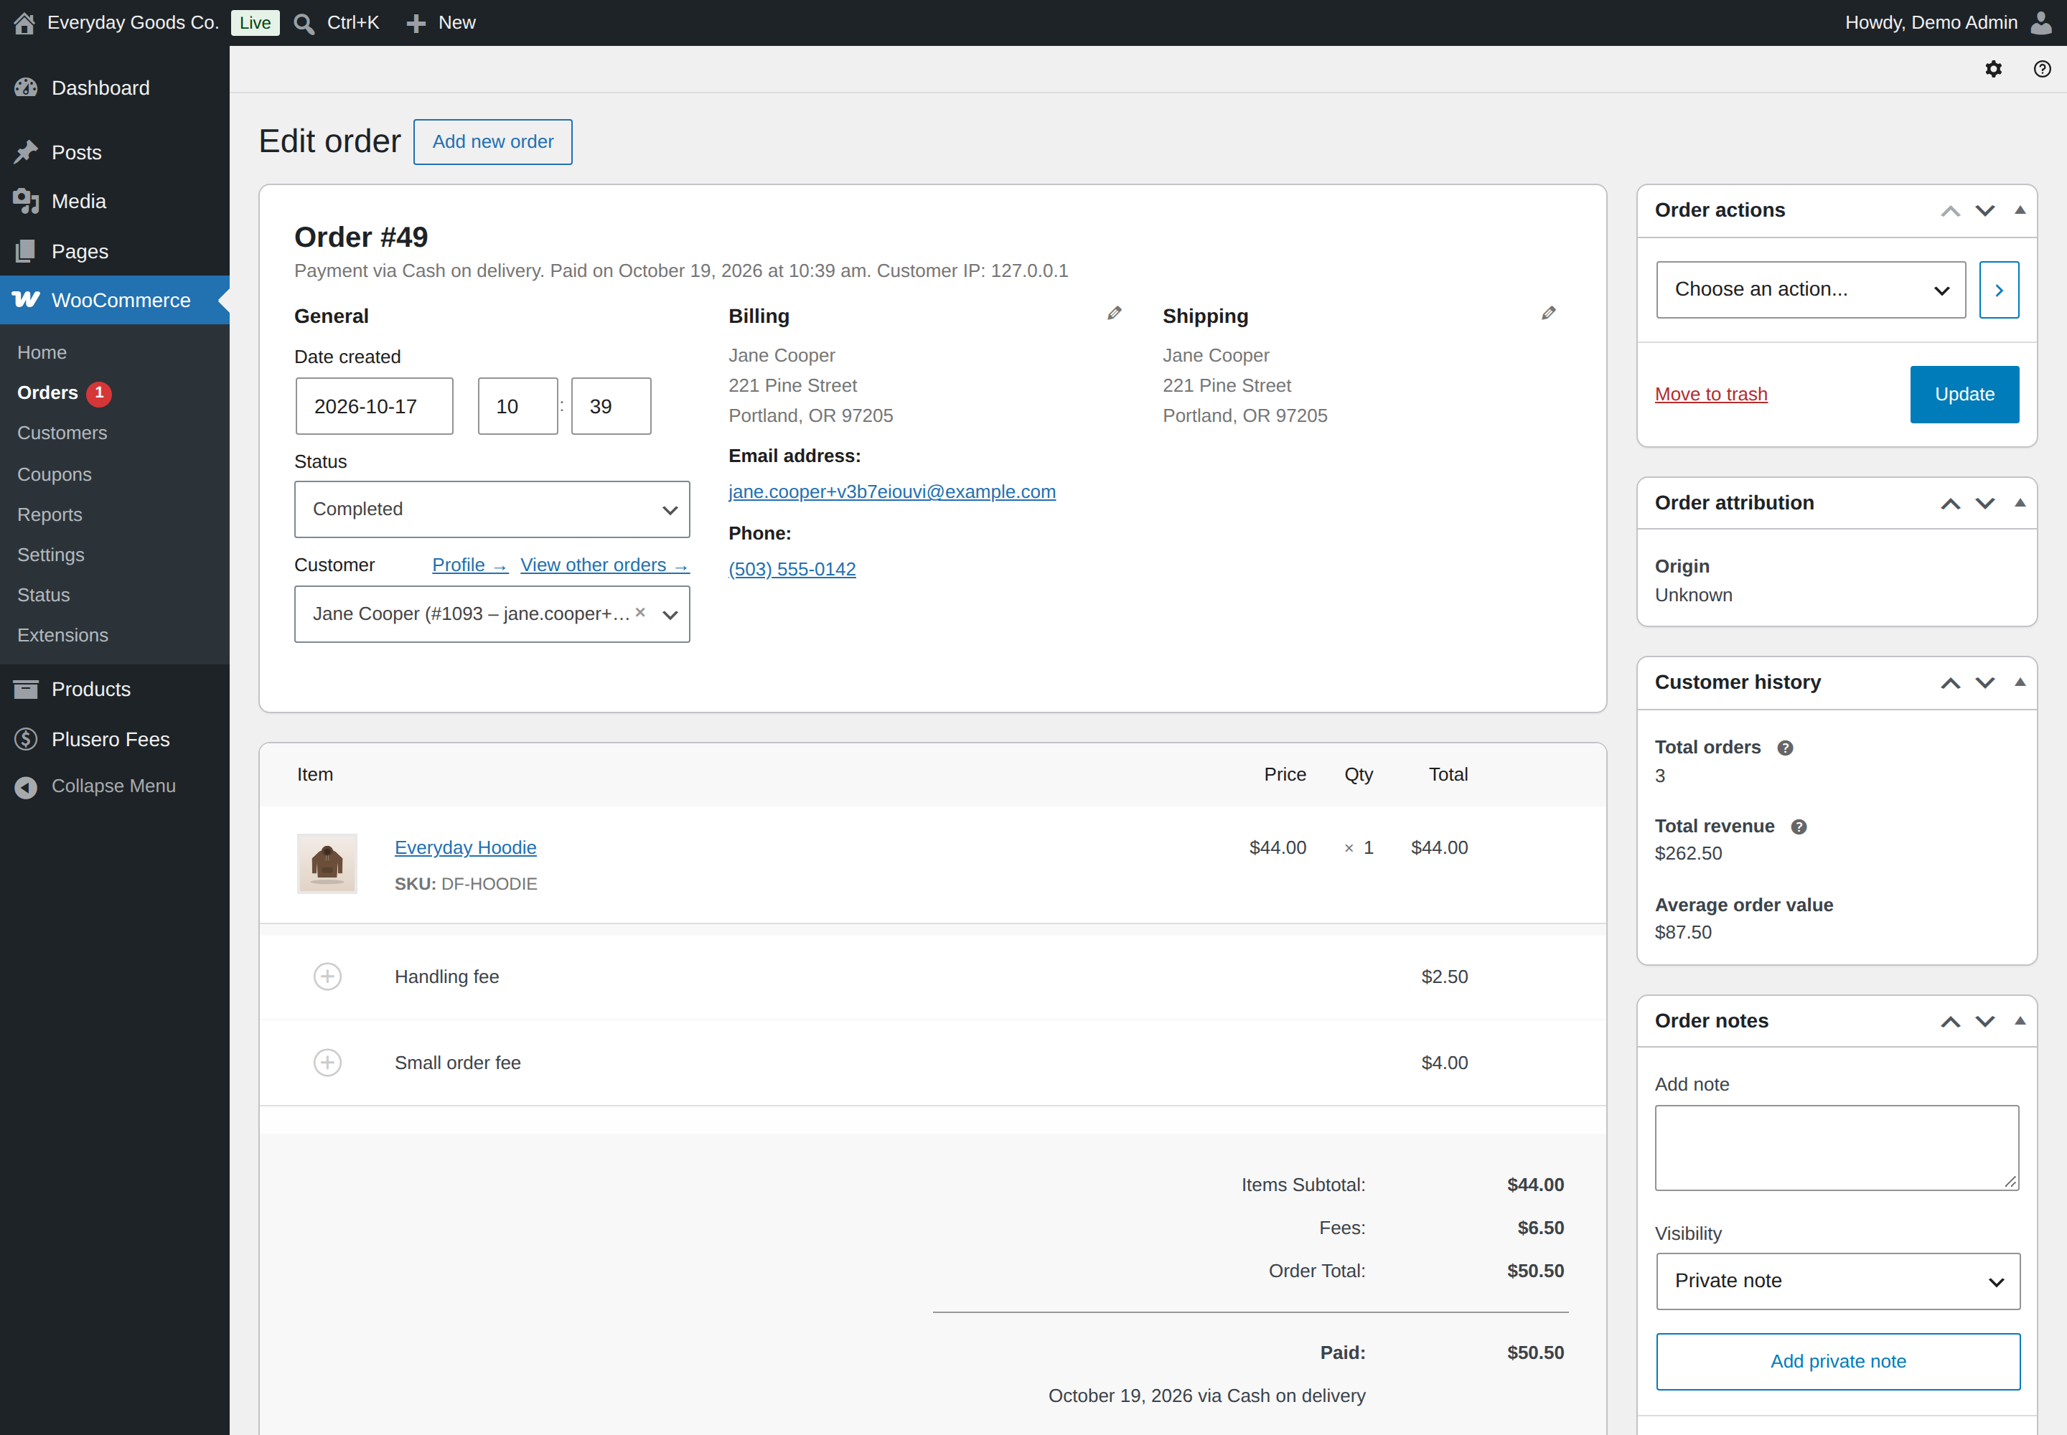Open the customer Profile link
The height and width of the screenshot is (1435, 2067).
(469, 565)
